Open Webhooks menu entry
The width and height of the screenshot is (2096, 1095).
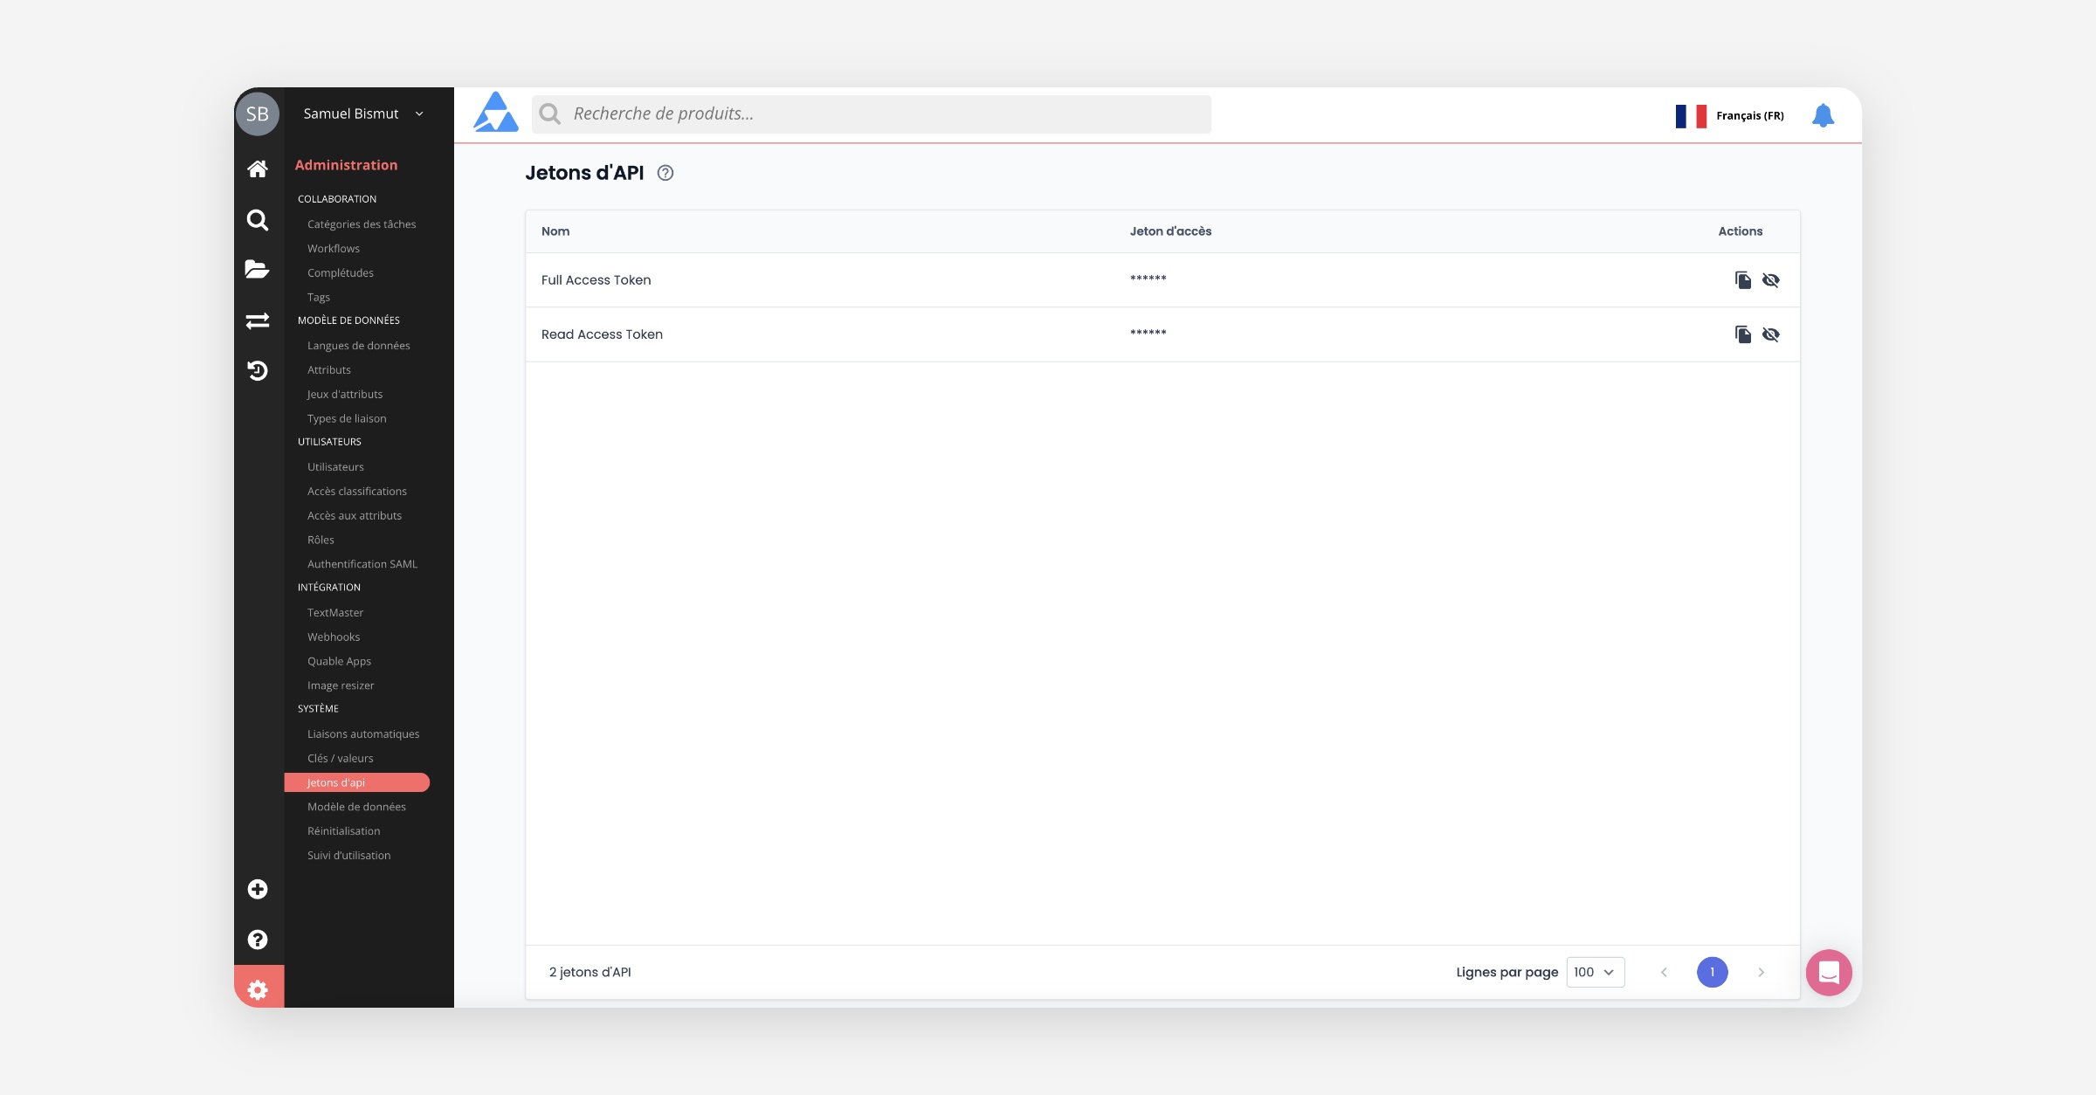pyautogui.click(x=334, y=637)
